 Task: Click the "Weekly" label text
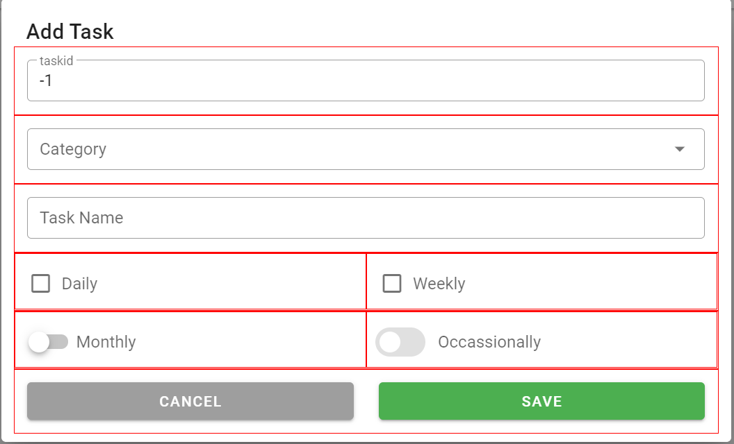(439, 284)
